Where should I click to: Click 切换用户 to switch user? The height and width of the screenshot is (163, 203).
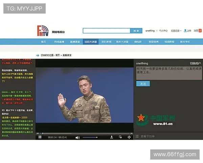pyautogui.click(x=195, y=64)
